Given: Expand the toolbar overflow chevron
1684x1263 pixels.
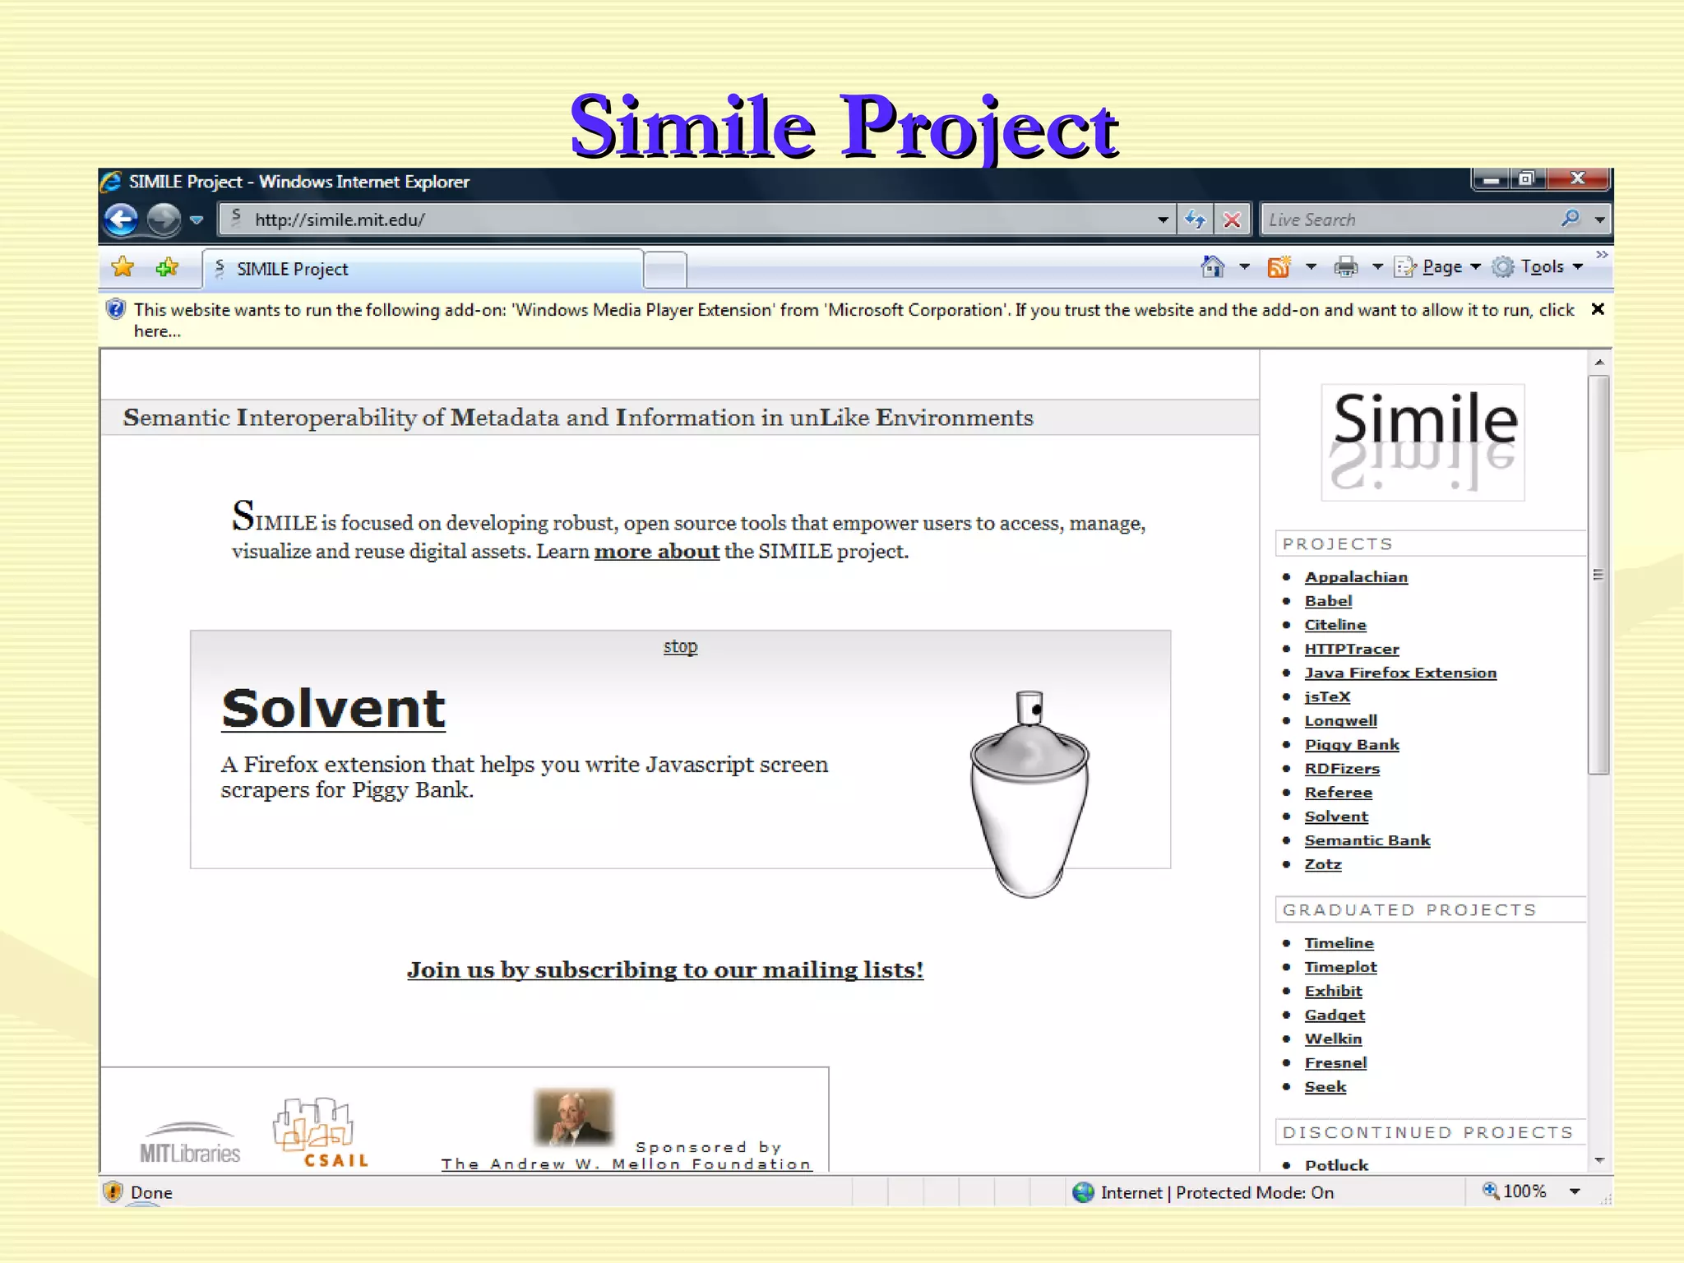Looking at the screenshot, I should pos(1602,255).
